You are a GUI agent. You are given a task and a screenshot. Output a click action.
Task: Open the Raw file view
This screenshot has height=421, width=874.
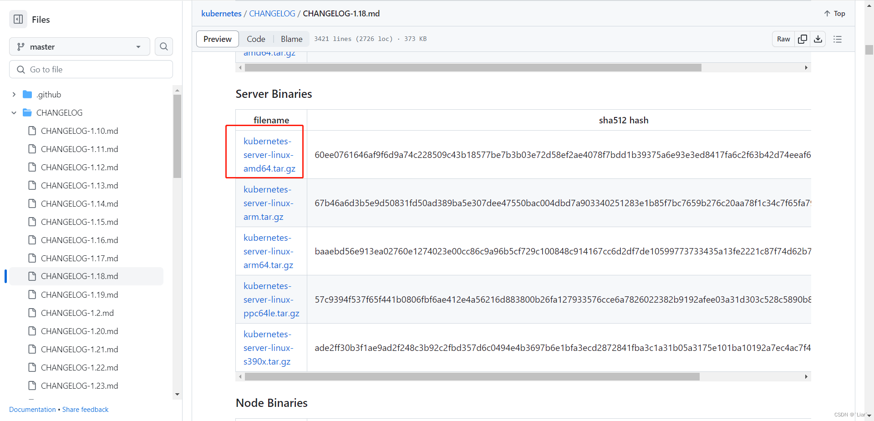[x=783, y=39]
